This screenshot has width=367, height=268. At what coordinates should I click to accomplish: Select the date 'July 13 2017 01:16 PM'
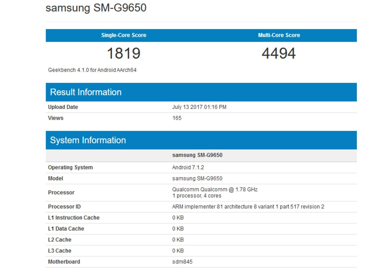[199, 107]
